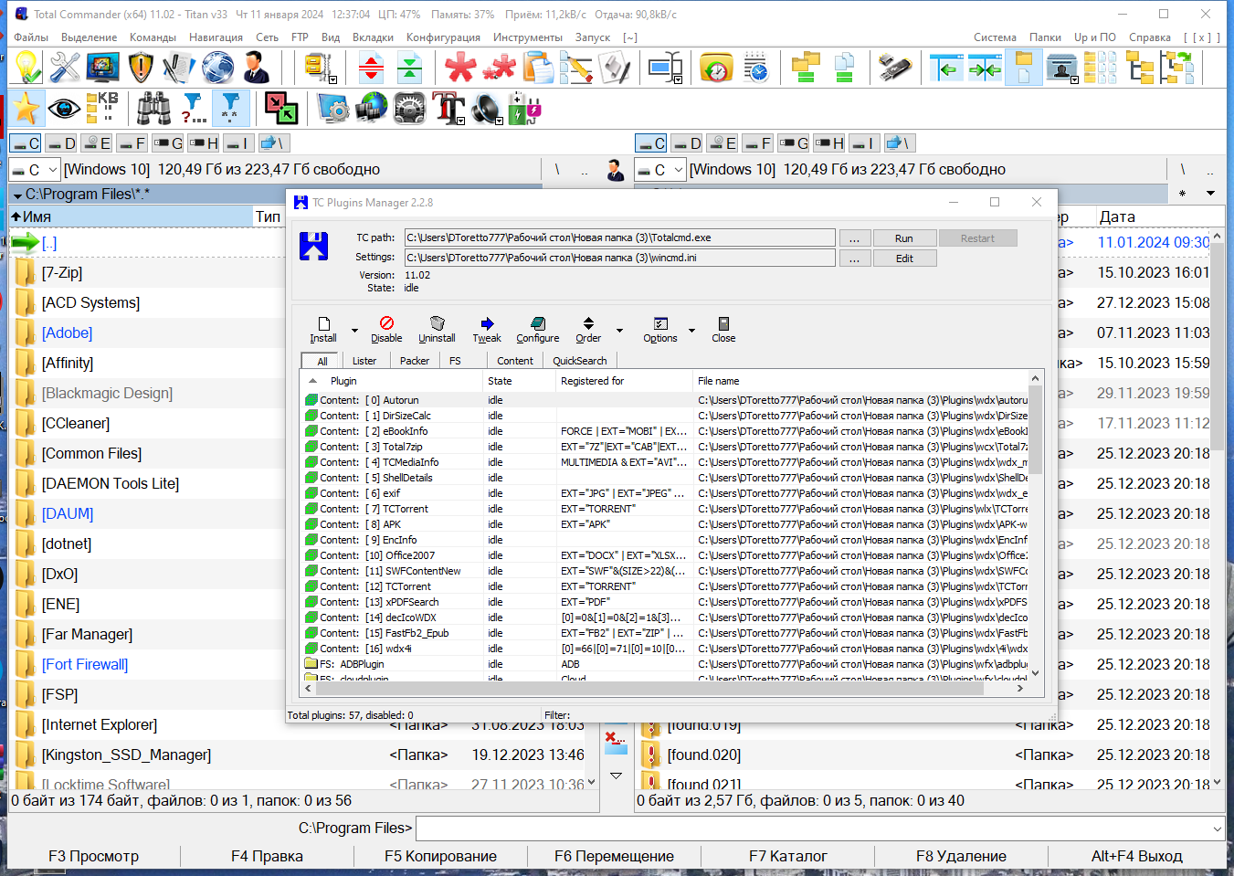
Task: Click the Order arrows icon
Action: [588, 330]
